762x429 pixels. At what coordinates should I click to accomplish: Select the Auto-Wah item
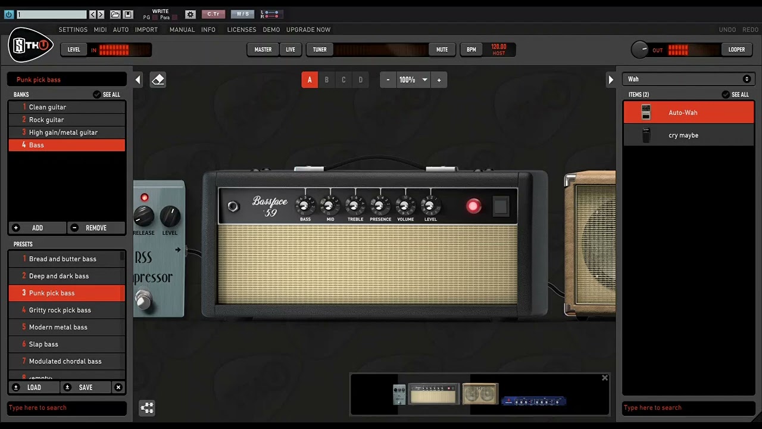pos(689,113)
